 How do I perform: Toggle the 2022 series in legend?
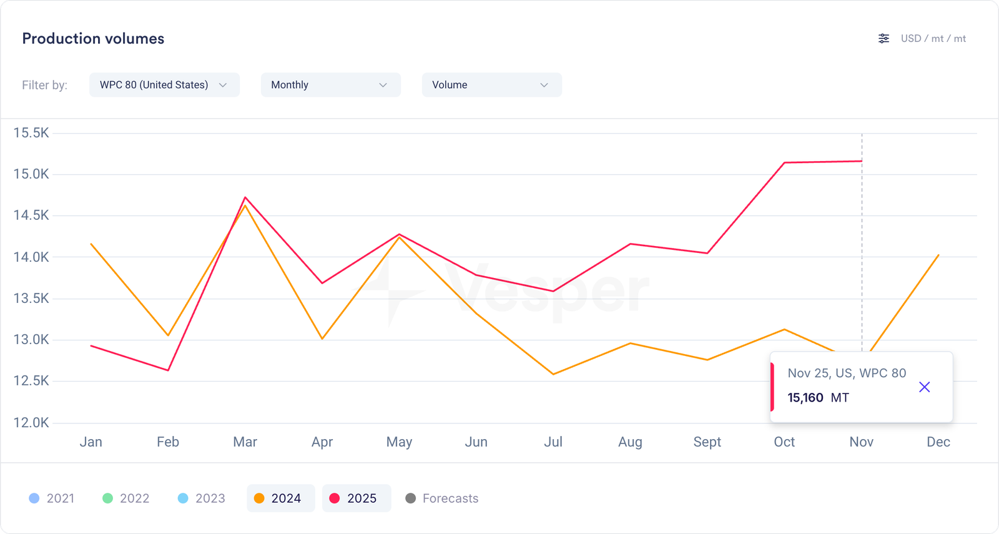[125, 498]
